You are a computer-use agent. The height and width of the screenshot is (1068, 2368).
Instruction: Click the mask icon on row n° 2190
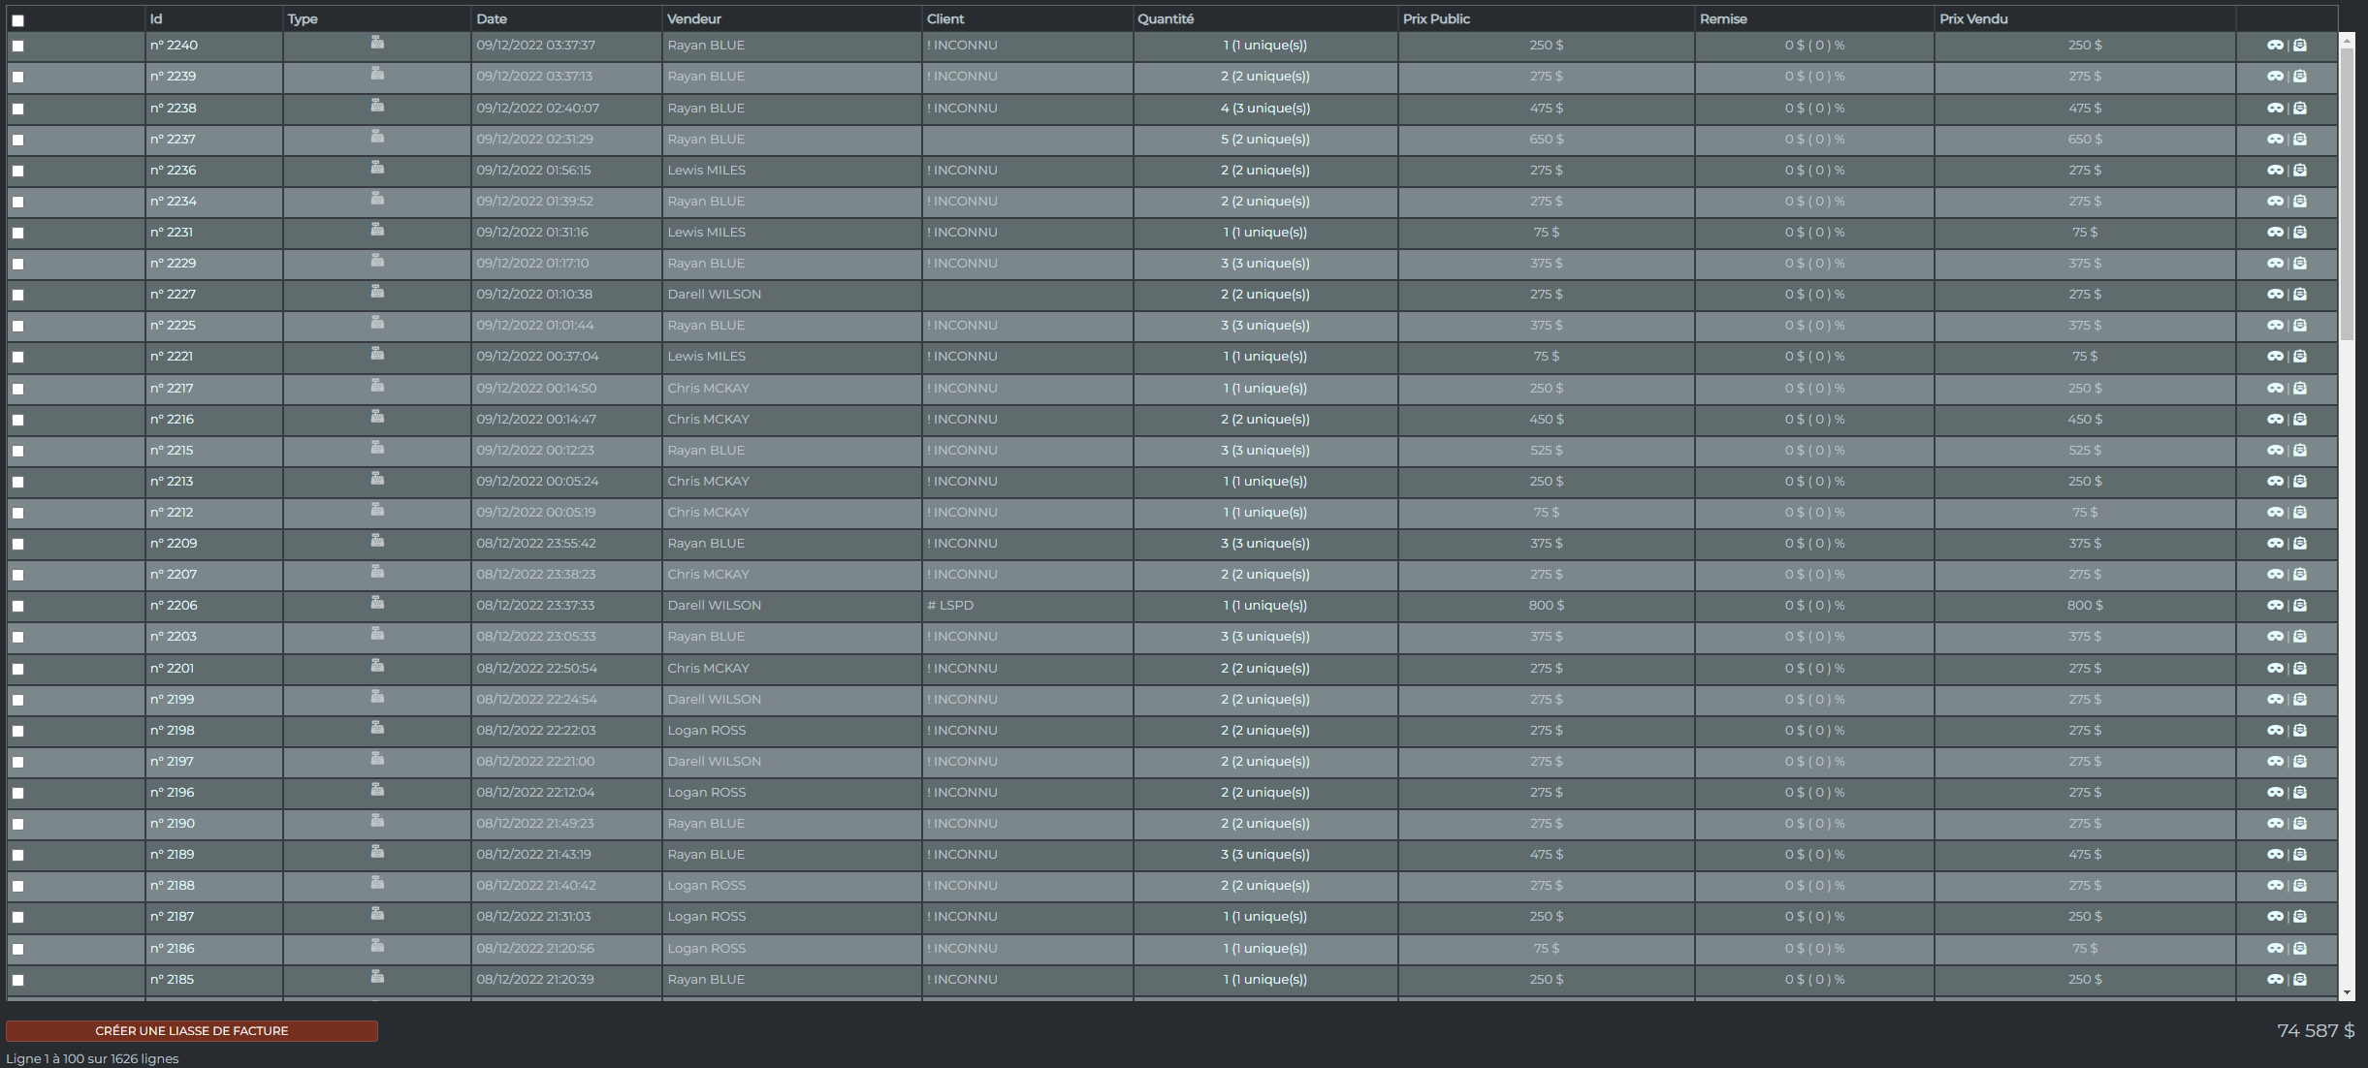tap(2275, 824)
